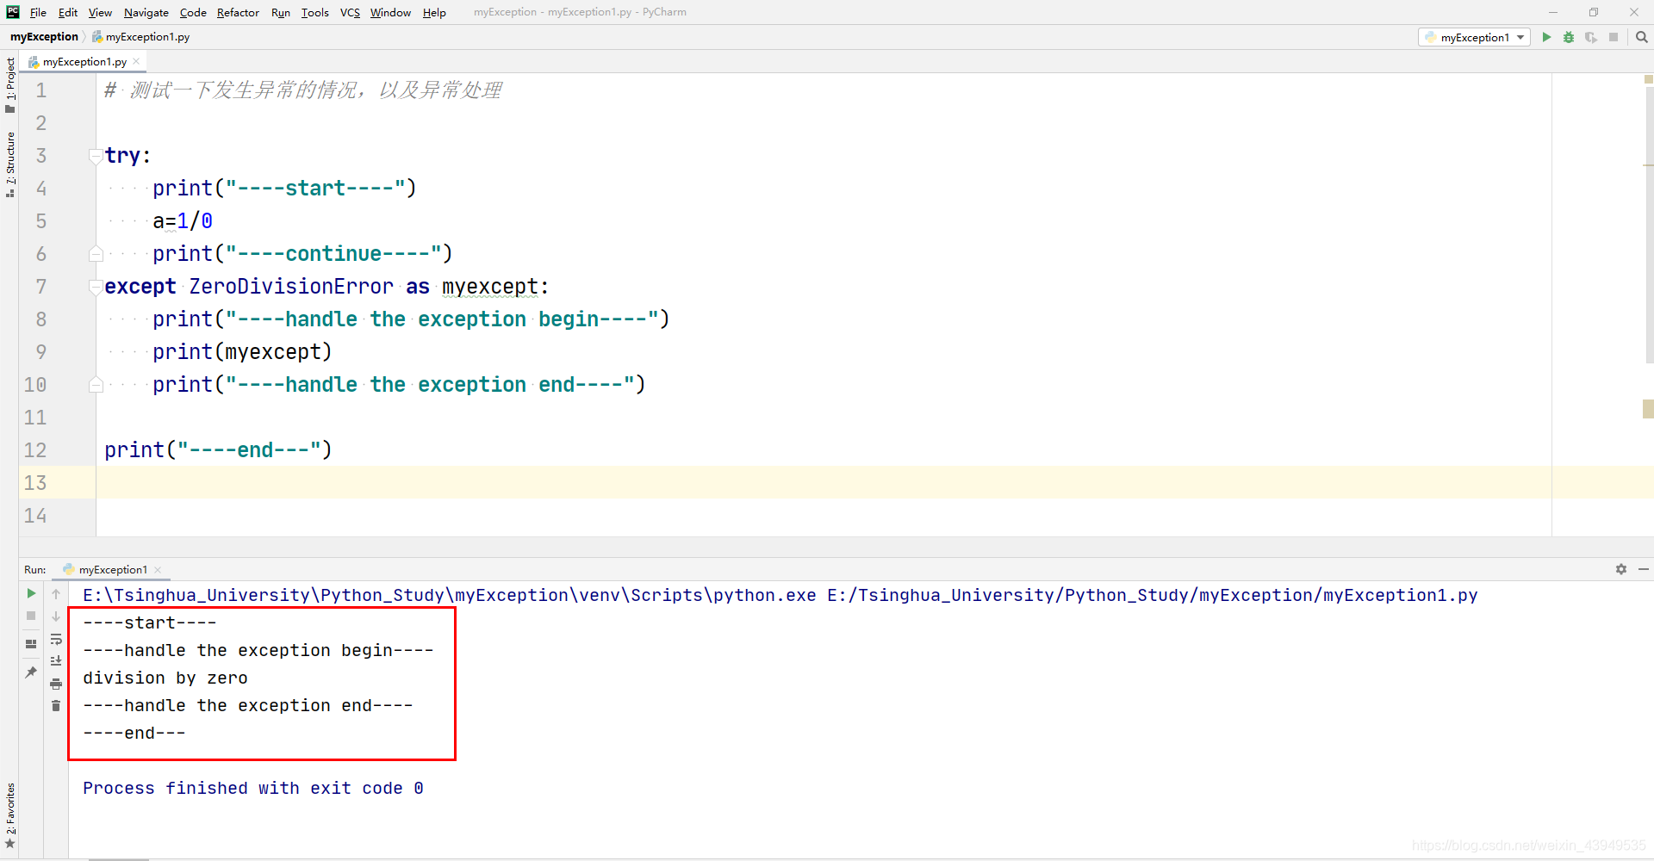Collapse the except block fold marker
This screenshot has width=1654, height=861.
click(96, 287)
